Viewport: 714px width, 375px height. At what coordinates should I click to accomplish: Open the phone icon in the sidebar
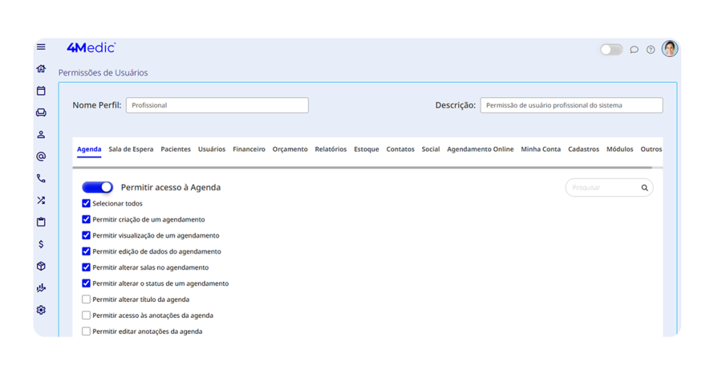click(x=41, y=178)
